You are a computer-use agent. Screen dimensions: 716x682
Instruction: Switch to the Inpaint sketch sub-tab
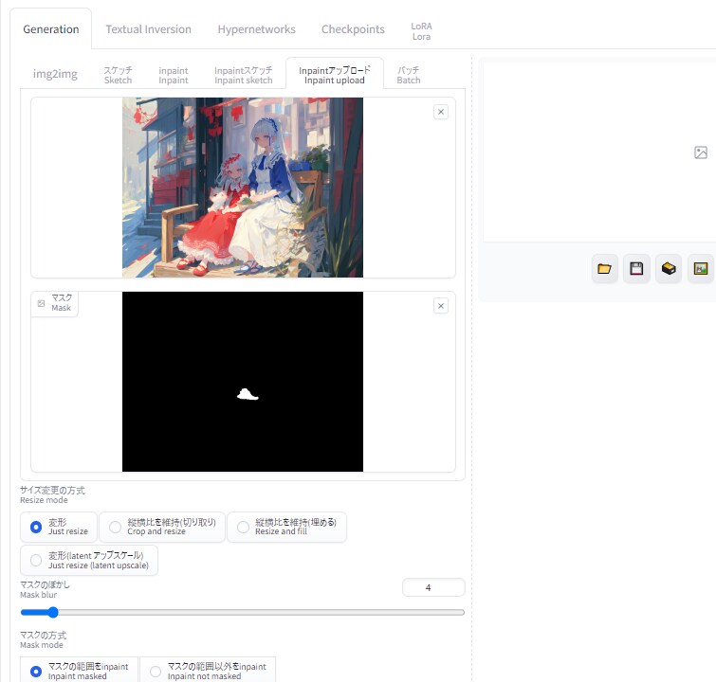[x=243, y=75]
